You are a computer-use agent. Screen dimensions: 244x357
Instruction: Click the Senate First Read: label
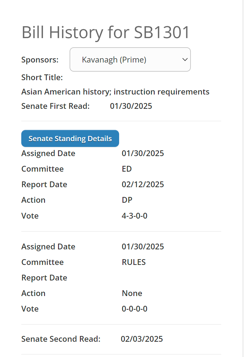pos(55,106)
